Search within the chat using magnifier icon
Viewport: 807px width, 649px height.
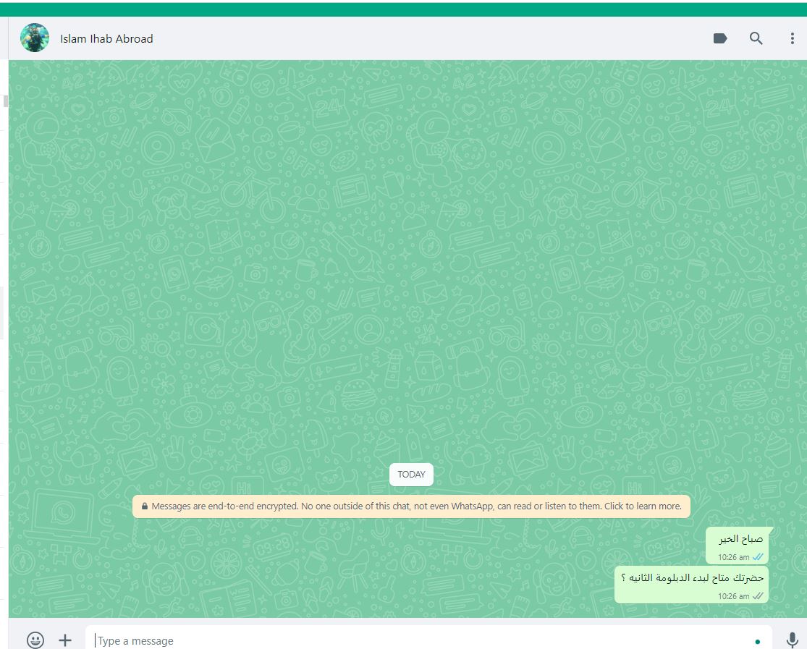(756, 38)
